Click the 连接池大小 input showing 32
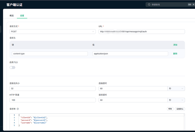The image size is (195, 132). (x=53, y=89)
